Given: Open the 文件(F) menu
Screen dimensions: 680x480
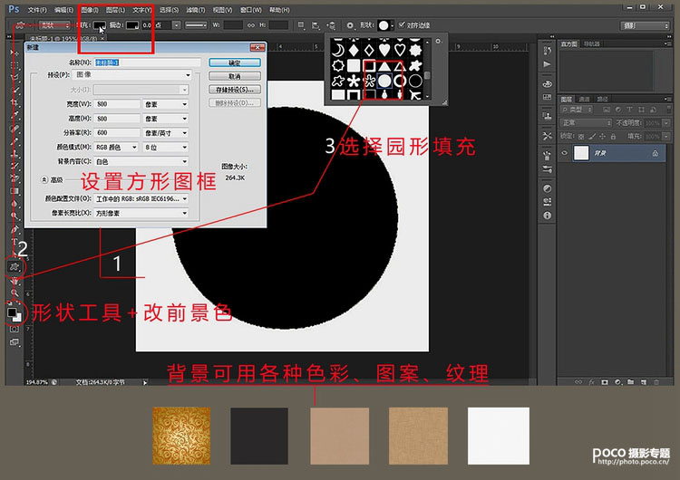Looking at the screenshot, I should pos(37,10).
